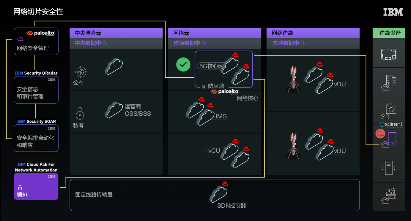This screenshot has height=221, width=411.
Task: Click the SDN控制器 cloud icon
Action: pos(218,192)
